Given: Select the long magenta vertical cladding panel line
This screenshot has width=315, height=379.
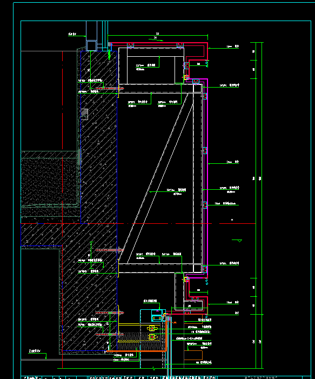Looking at the screenshot, I should tap(207, 178).
